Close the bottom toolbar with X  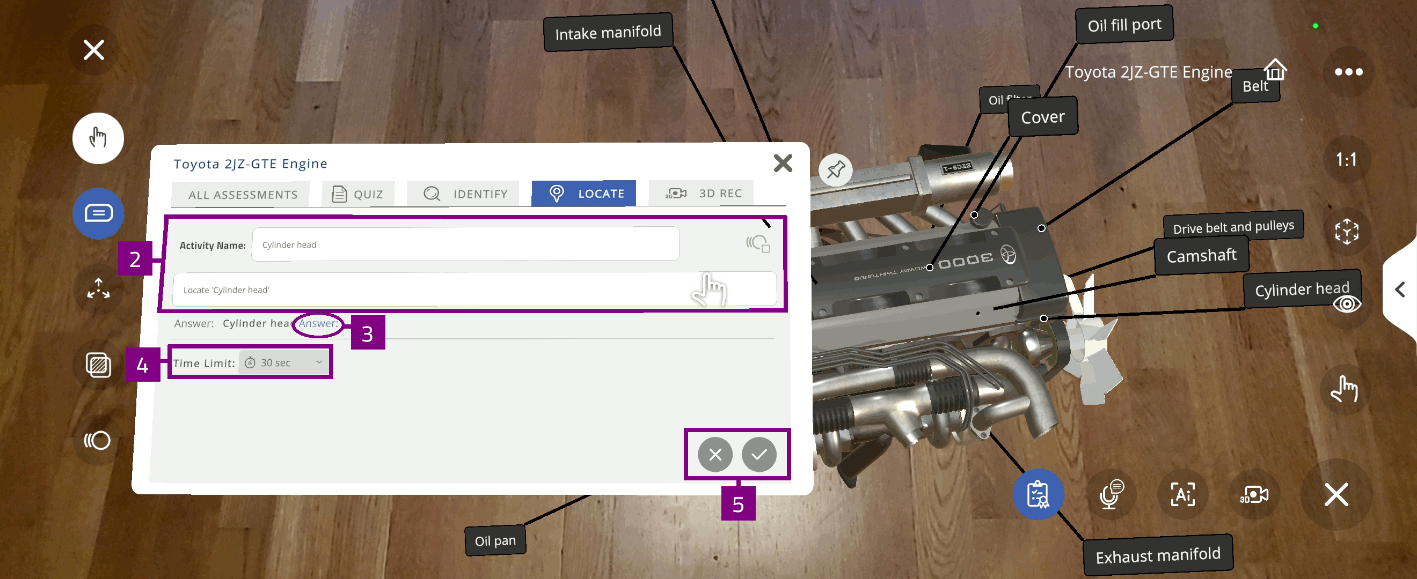tap(1336, 494)
